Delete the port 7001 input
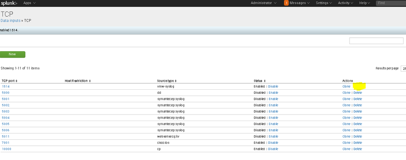406x160 pixels. pos(358,143)
